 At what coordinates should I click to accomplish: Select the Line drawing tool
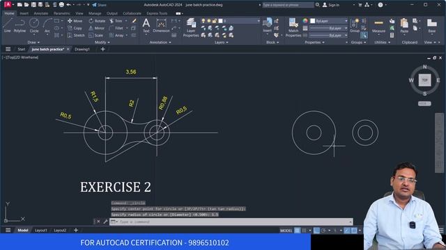click(x=8, y=25)
